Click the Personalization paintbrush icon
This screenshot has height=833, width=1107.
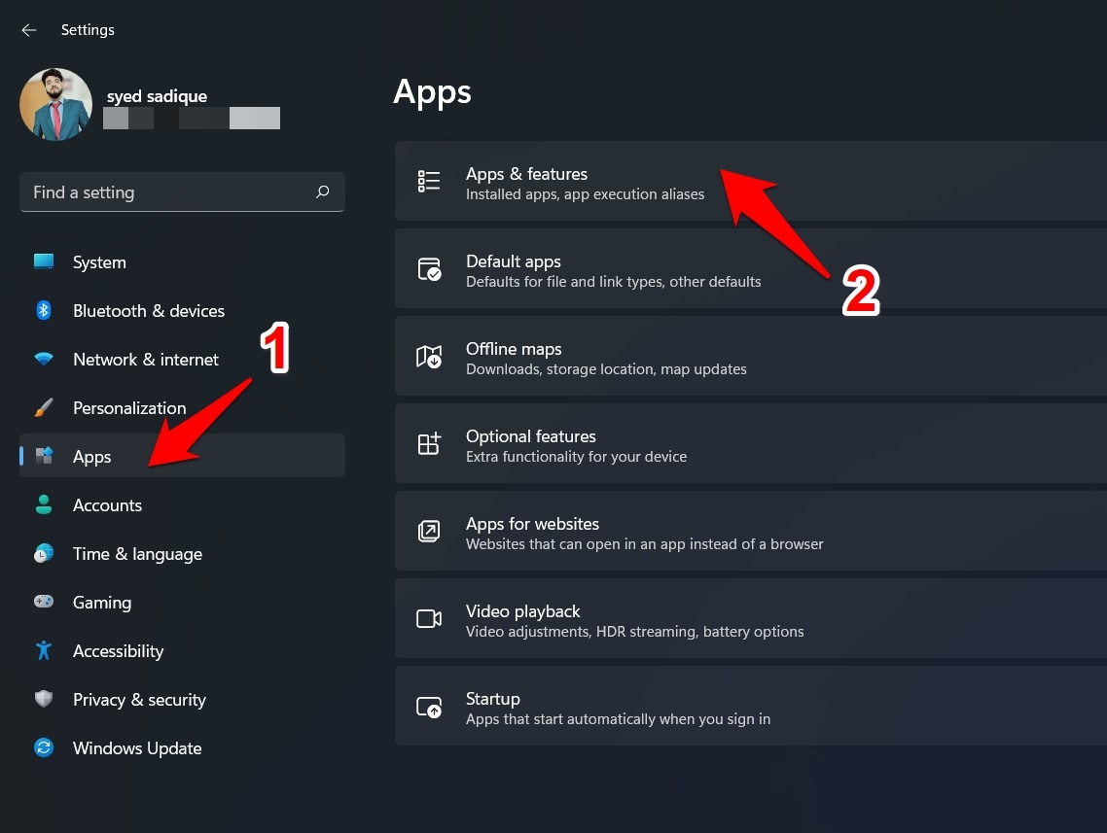44,407
